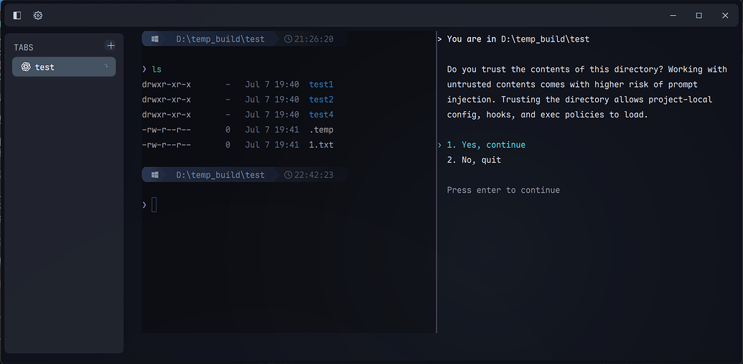
Task: Click the 22:42:23 timestamp
Action: (314, 175)
